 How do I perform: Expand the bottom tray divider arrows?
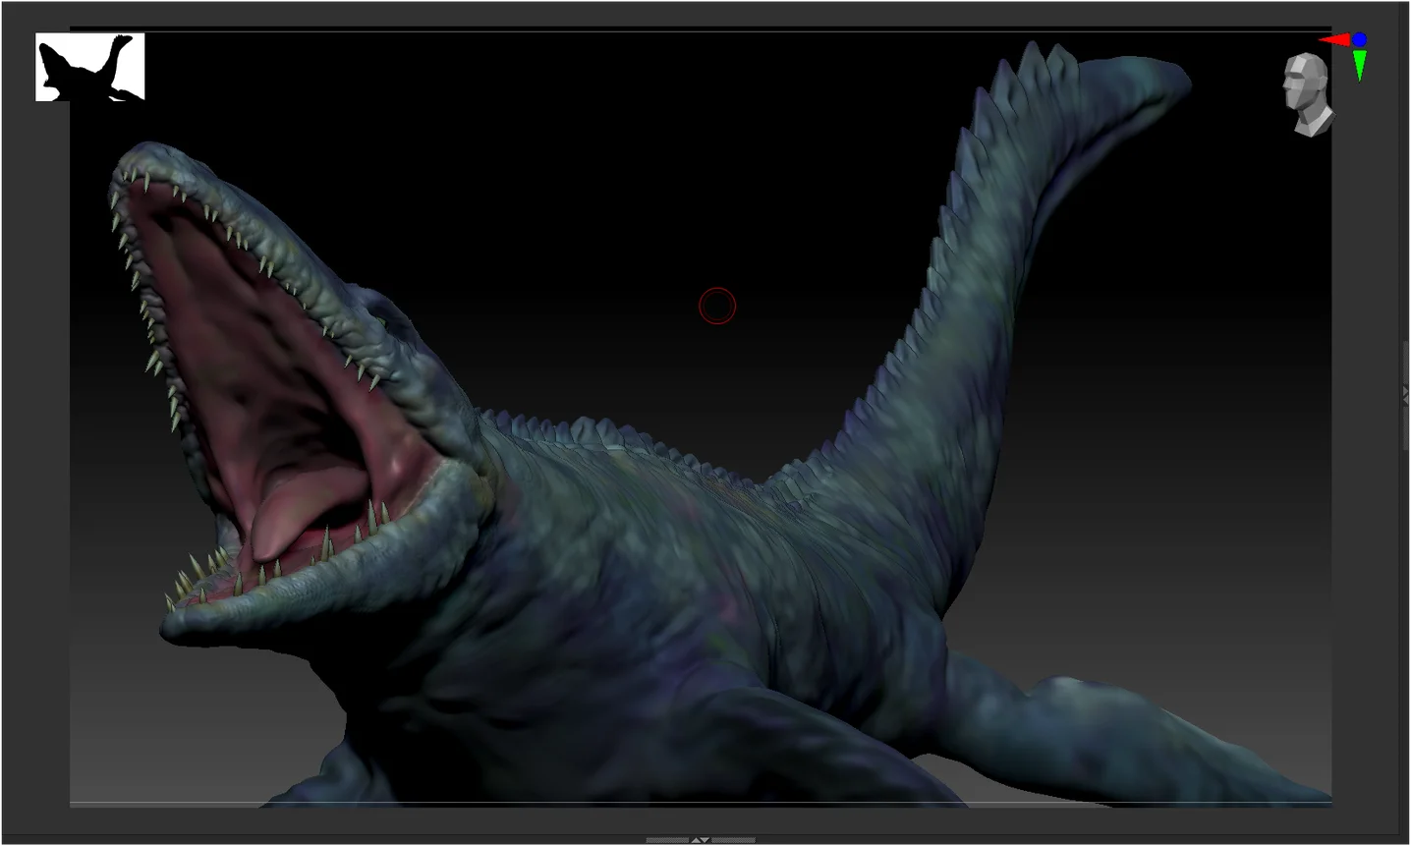tap(701, 840)
